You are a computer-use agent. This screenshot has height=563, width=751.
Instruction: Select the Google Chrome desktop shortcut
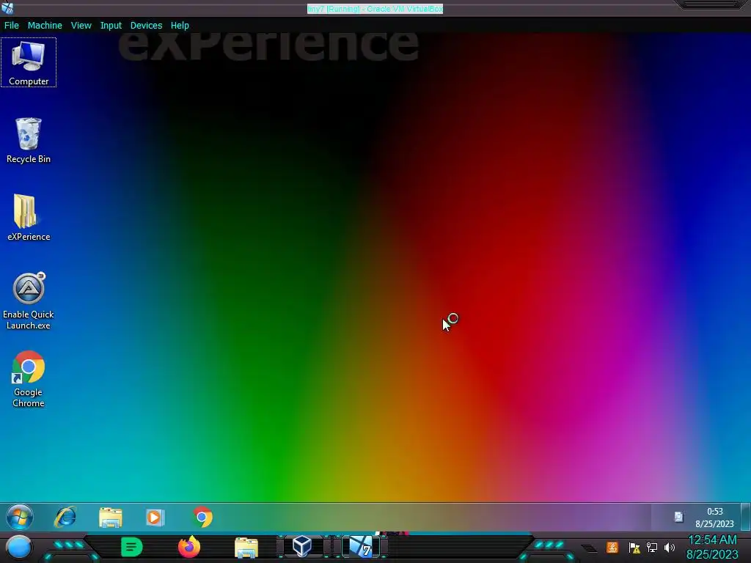29,379
